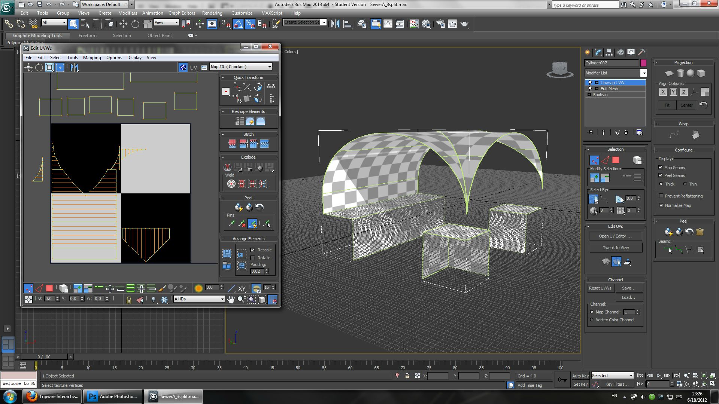Enable the Rotate checkbox in Arrange Elements
Image resolution: width=719 pixels, height=404 pixels.
(252, 258)
